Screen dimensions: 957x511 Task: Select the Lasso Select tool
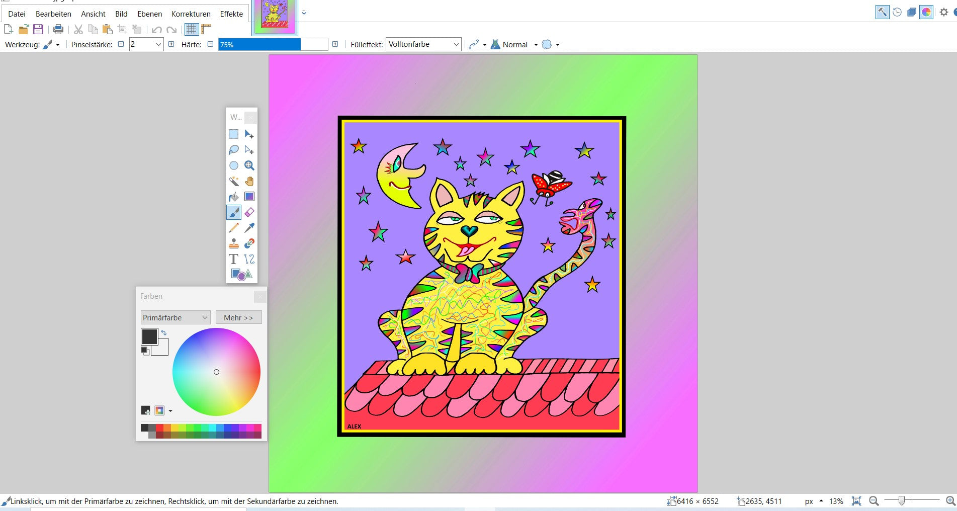[x=234, y=150]
